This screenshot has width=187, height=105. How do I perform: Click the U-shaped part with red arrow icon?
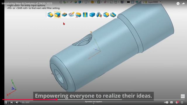99,15
